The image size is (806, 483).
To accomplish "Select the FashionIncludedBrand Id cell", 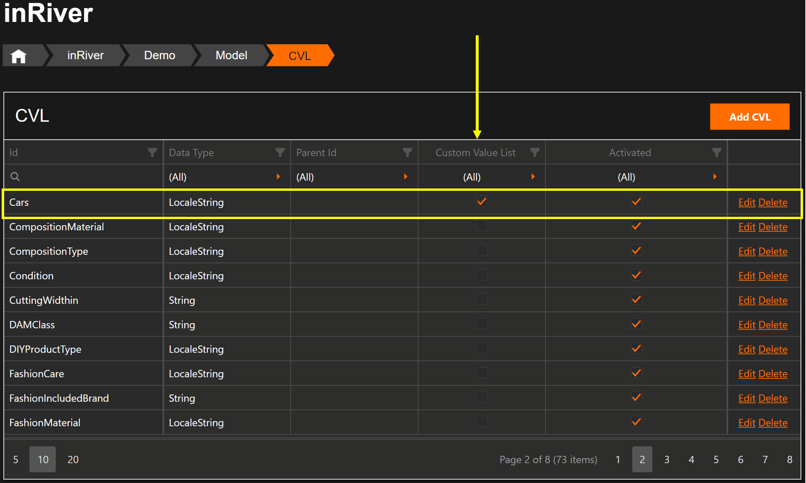I will coord(83,398).
